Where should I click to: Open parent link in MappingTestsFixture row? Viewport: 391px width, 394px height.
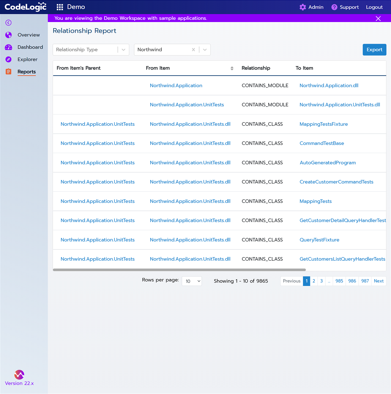coord(98,124)
